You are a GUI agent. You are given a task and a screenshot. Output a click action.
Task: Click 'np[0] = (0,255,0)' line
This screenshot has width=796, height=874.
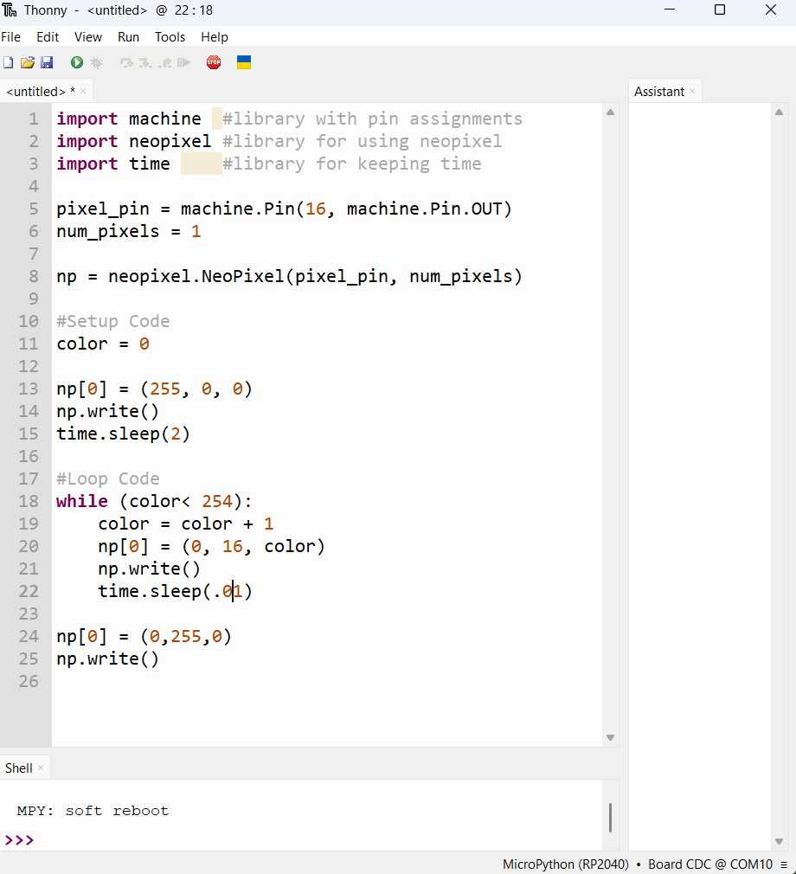tap(144, 637)
